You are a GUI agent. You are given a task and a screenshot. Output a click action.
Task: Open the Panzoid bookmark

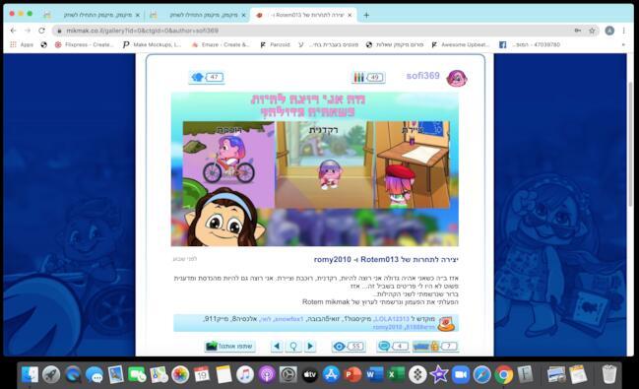tap(275, 44)
